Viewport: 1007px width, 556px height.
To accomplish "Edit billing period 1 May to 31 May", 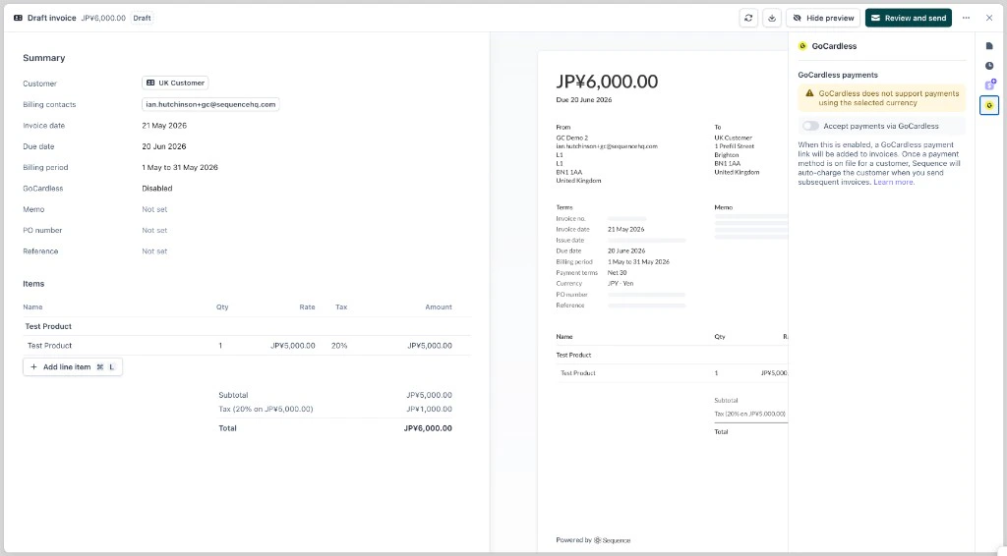I will (180, 167).
